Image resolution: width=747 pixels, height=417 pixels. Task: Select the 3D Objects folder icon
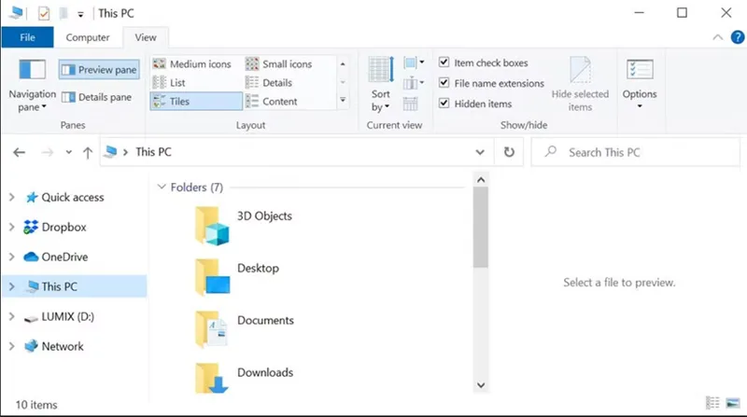point(212,226)
